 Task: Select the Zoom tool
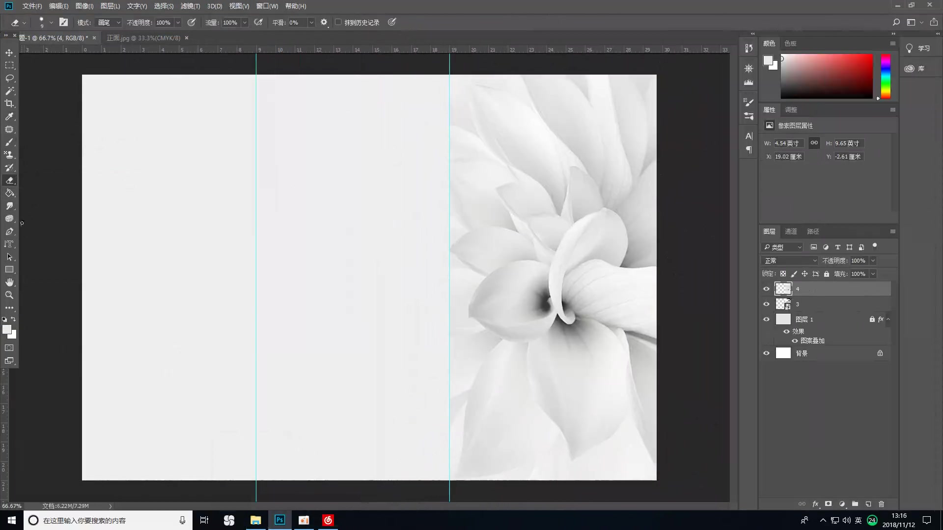click(x=9, y=295)
